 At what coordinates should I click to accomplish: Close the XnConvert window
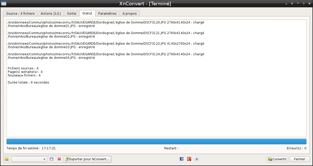(x=309, y=4)
